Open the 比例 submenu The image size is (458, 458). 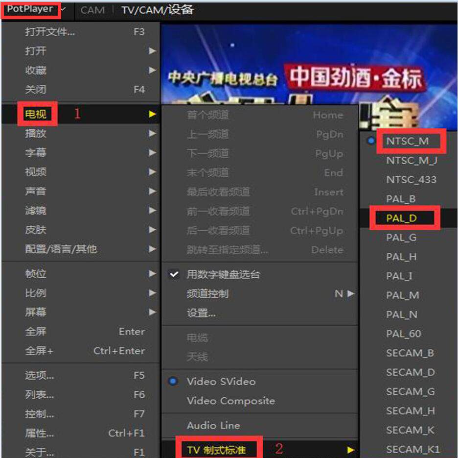click(x=81, y=293)
